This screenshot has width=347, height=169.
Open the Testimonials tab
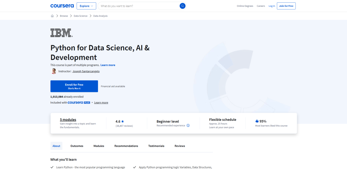click(156, 146)
